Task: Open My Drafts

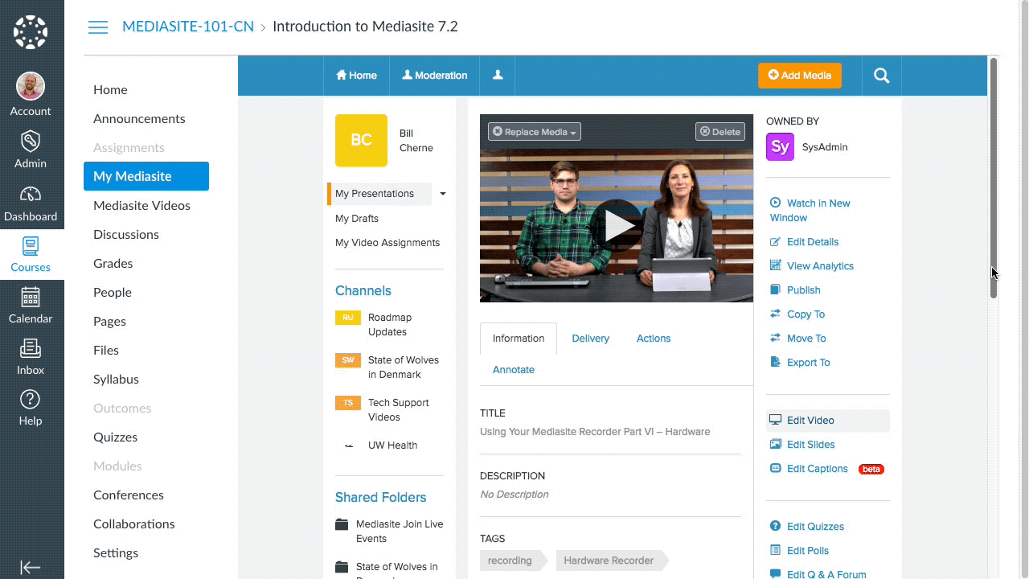Action: [357, 219]
